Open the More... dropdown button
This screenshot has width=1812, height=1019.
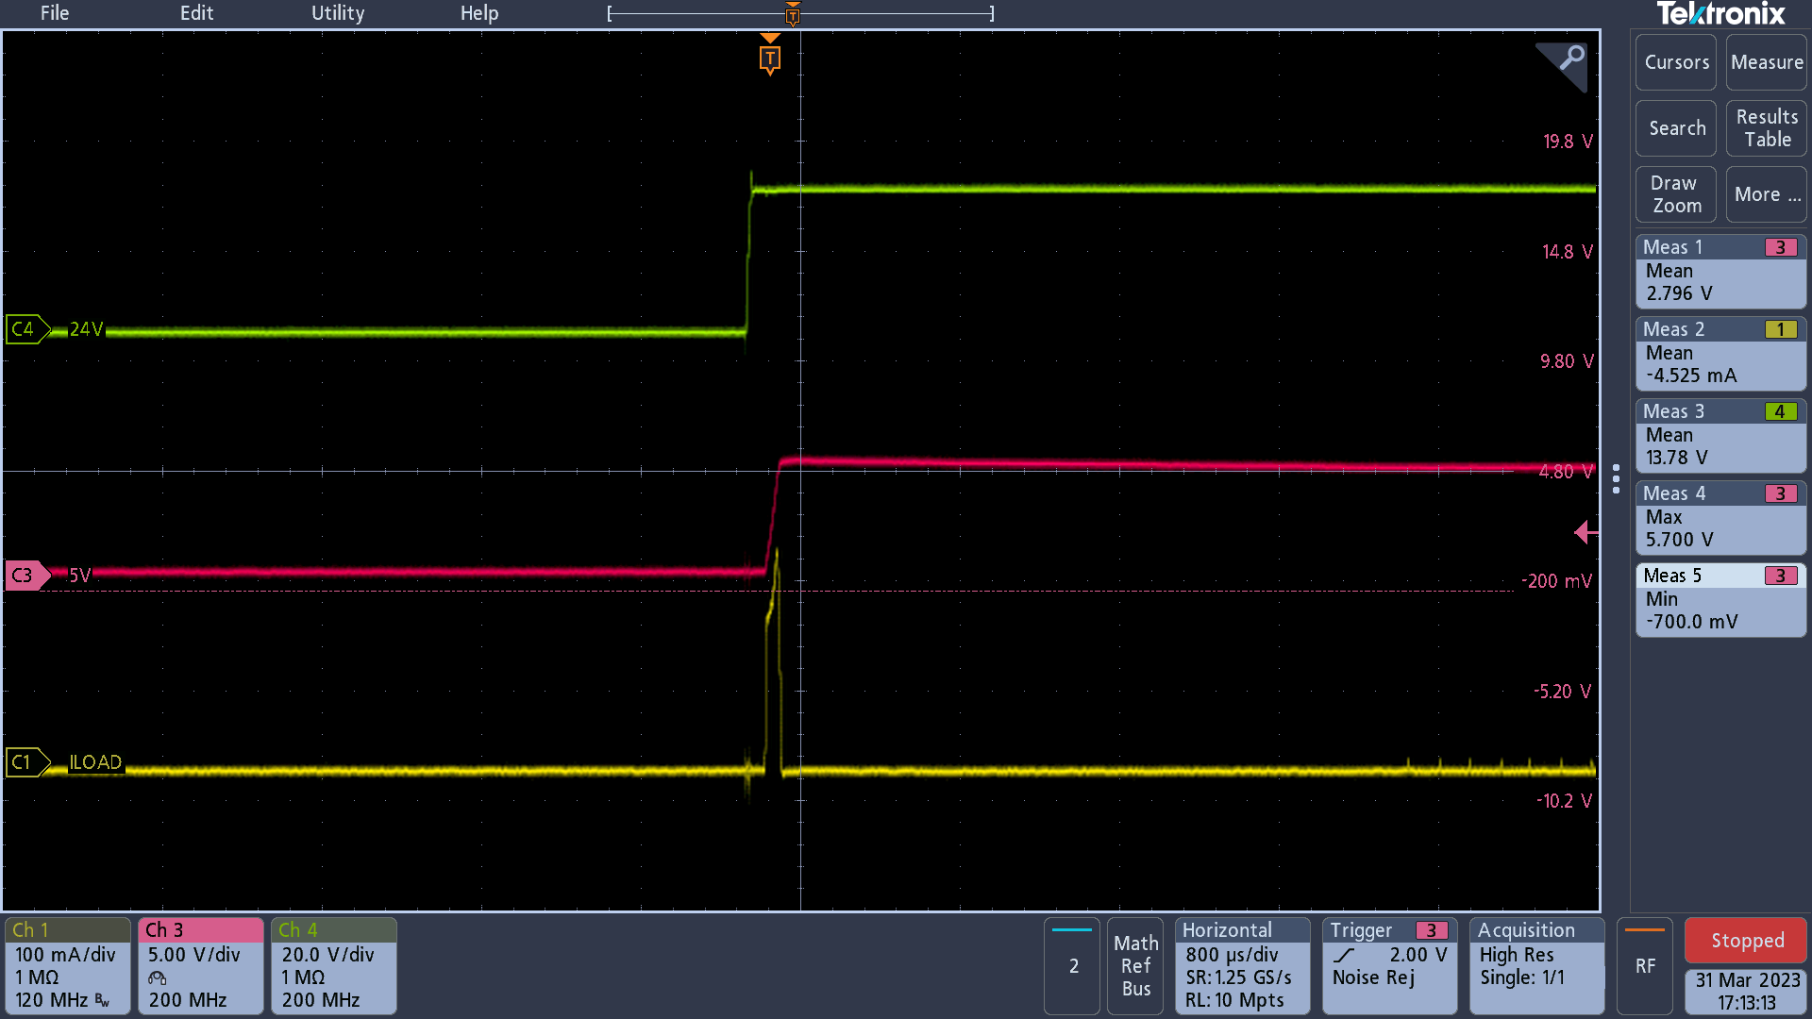(x=1766, y=194)
